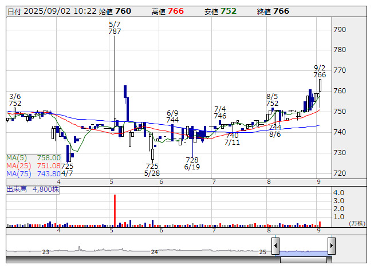Click the 9/2 766 latest price label
Viewport: 374px width, 269px height.
pos(320,71)
